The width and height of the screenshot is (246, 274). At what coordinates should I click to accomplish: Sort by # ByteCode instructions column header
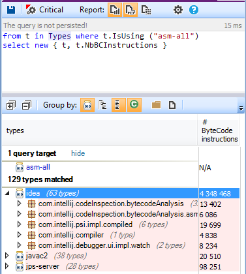pos(219,130)
